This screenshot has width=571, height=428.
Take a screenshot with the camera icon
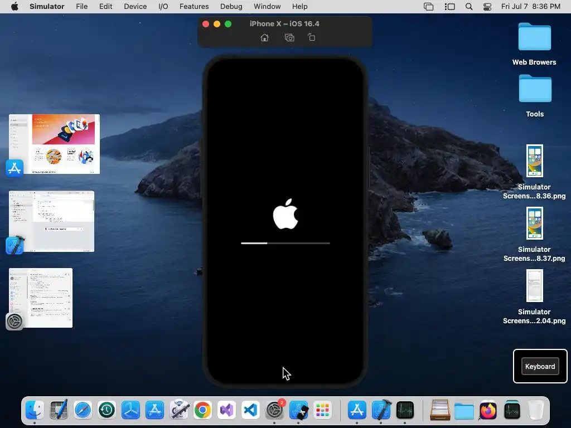289,37
